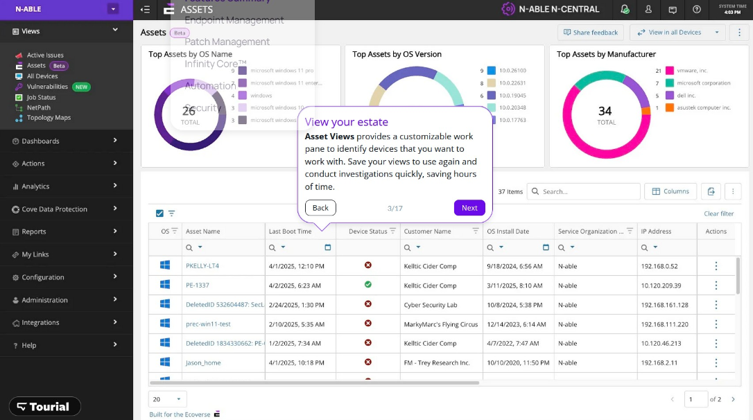Open the Device Status column filter icon

click(x=393, y=231)
